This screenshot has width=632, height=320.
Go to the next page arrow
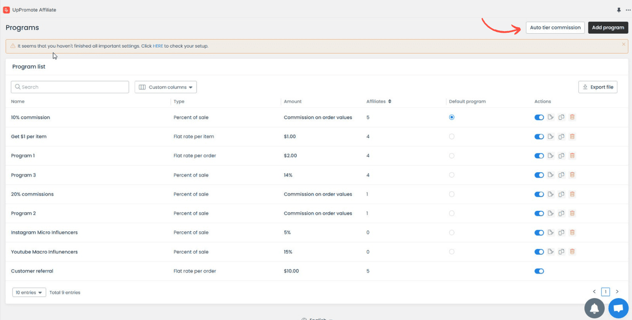617,291
